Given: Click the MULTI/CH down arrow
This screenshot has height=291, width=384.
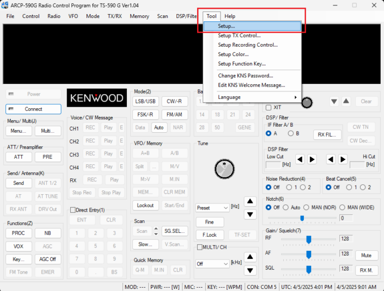Looking at the screenshot, I should tap(250, 270).
